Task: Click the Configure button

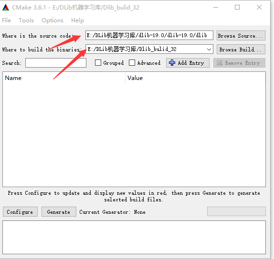Action: tap(20, 212)
